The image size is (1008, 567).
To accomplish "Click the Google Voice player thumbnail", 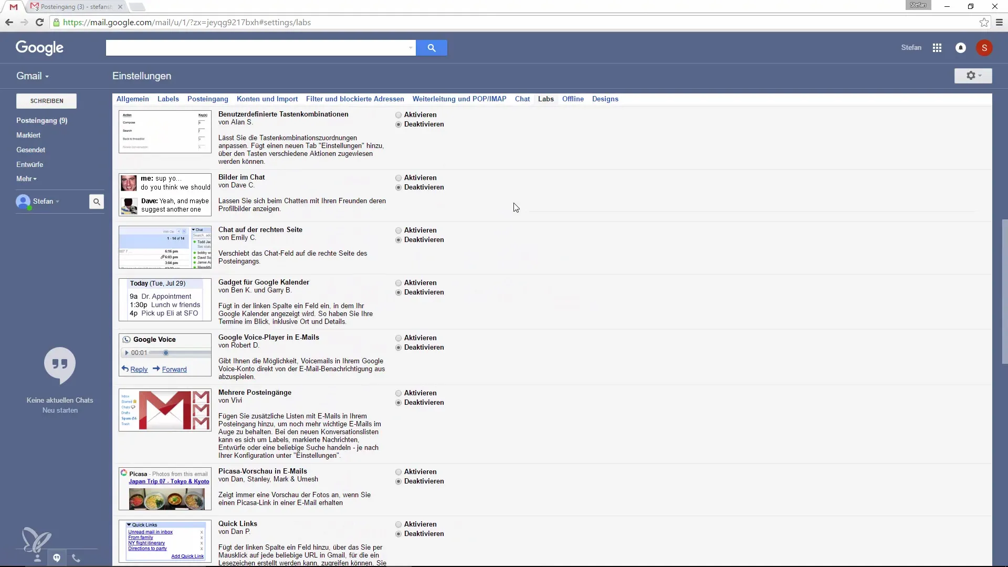I will pyautogui.click(x=165, y=355).
